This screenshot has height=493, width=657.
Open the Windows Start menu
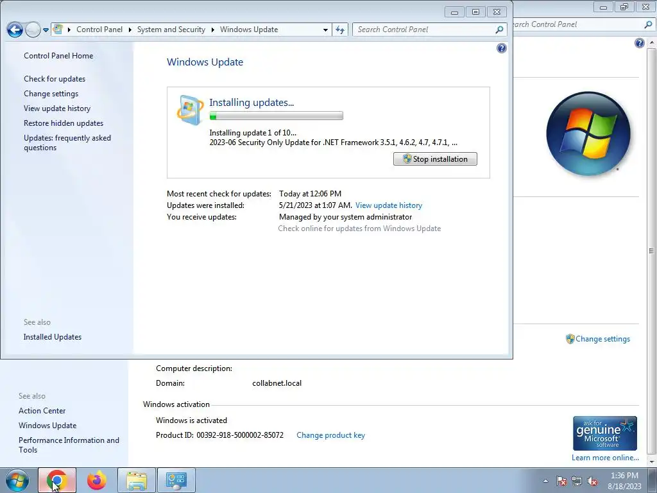pos(17,480)
